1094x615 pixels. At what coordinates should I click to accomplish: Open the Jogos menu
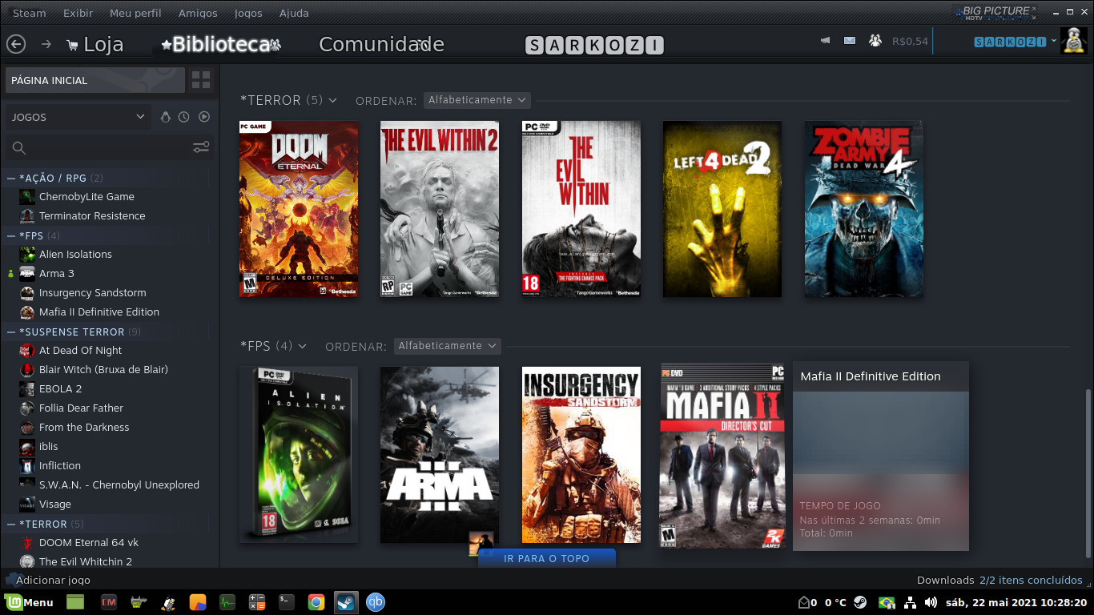(248, 14)
